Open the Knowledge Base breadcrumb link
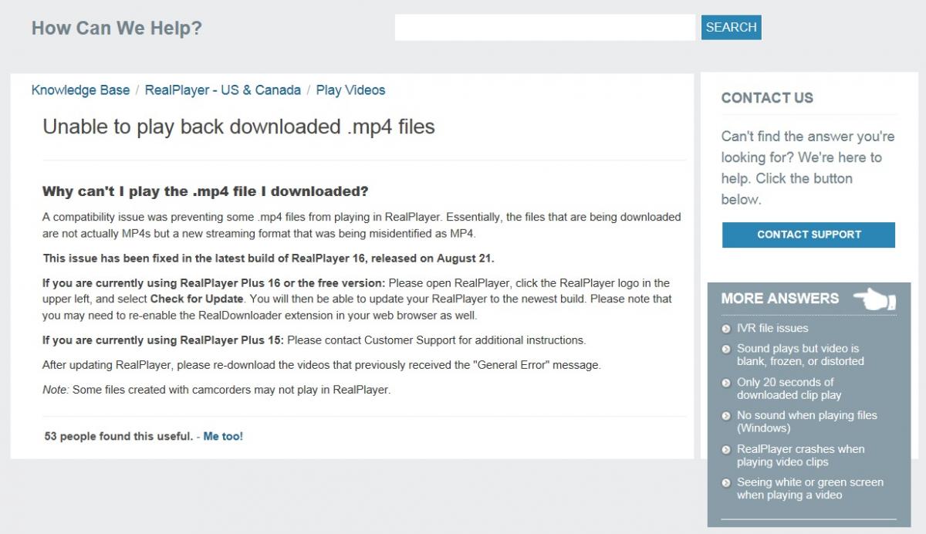 point(80,90)
